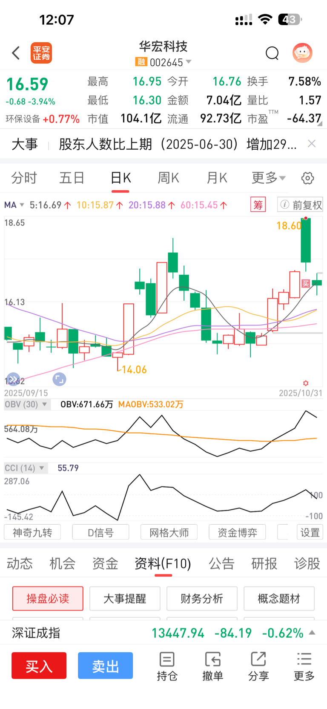Select the 概念题材 section button
Screen dimensions: 327x709
click(x=279, y=599)
